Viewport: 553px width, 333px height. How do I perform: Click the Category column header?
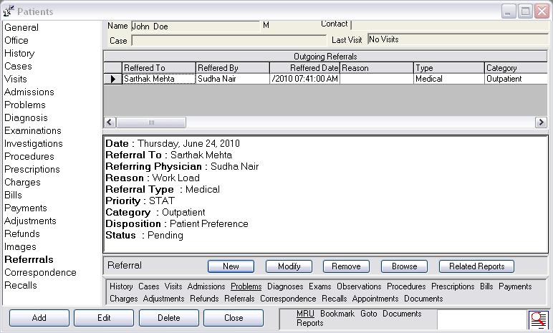(x=516, y=68)
